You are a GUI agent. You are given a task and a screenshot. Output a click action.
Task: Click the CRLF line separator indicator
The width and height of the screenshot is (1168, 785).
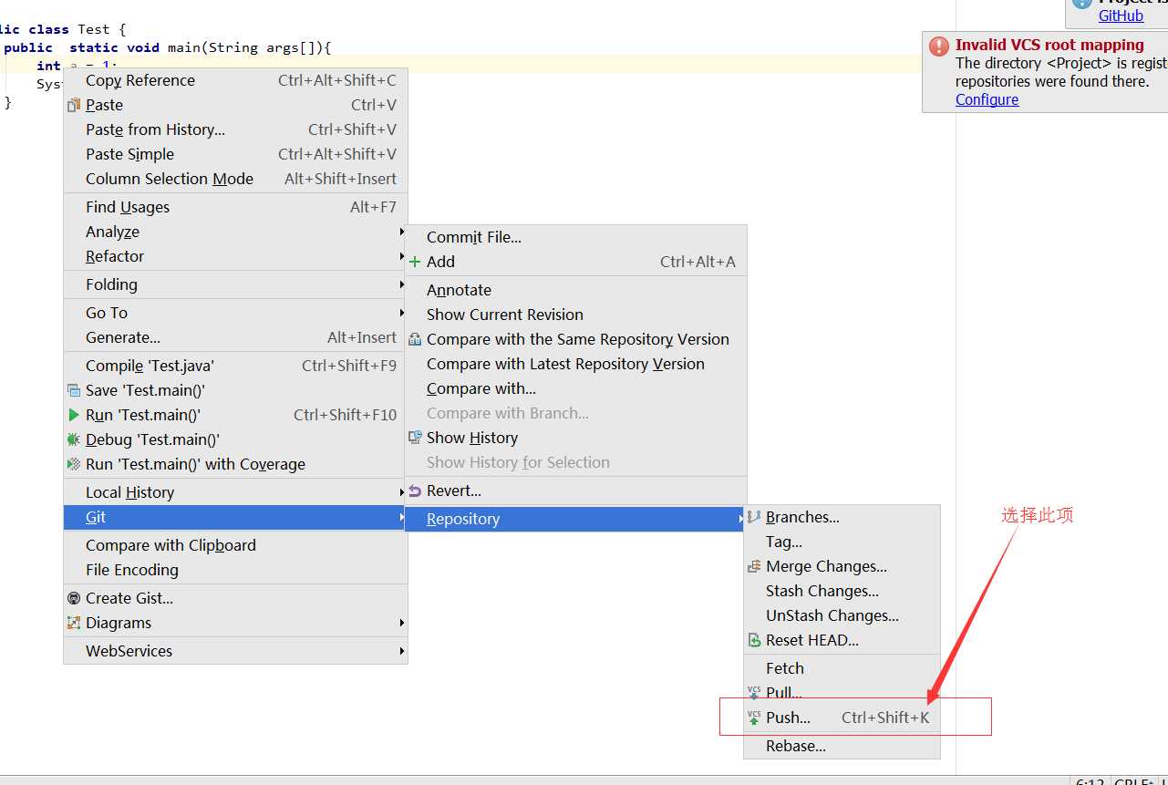tap(1135, 781)
